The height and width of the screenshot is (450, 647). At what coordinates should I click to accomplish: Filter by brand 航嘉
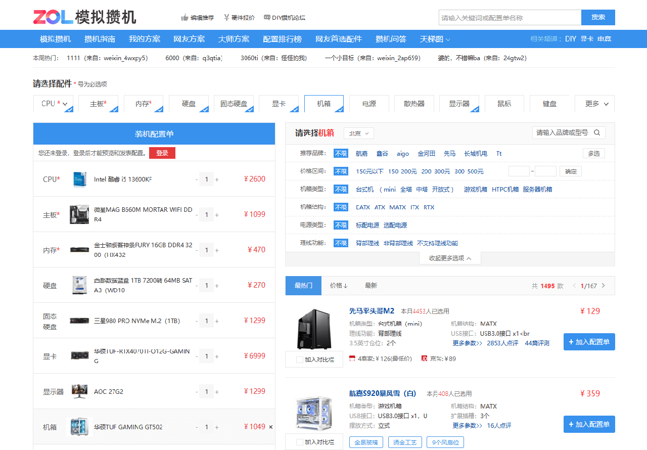click(x=361, y=154)
